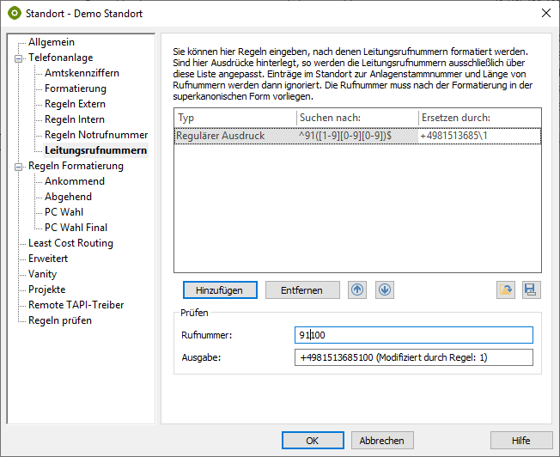
Task: Close the Standort dialog window
Action: tap(545, 14)
